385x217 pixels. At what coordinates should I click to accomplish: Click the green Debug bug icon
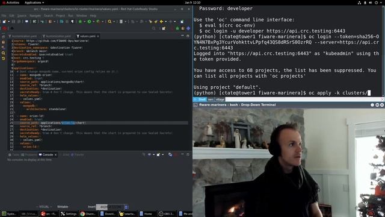click(x=80, y=22)
